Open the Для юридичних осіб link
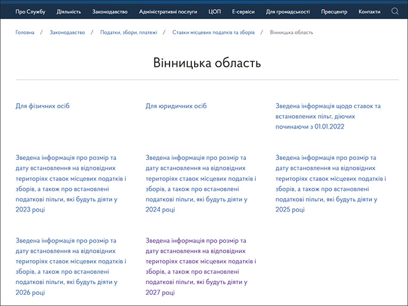This screenshot has height=306, width=408. [176, 106]
